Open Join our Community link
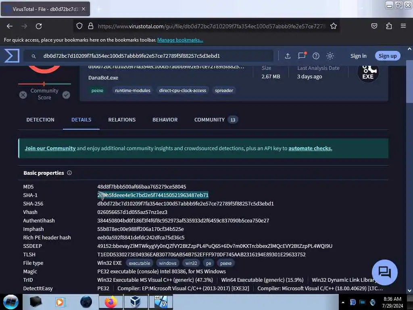 (x=50, y=149)
